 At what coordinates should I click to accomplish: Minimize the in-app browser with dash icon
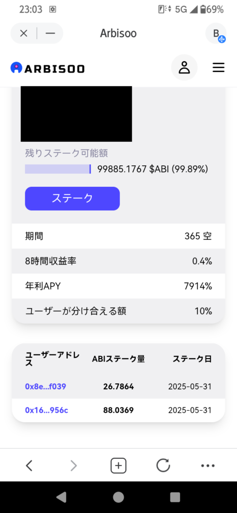click(50, 34)
